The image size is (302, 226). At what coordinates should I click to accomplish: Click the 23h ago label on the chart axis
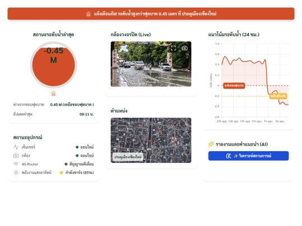click(x=221, y=121)
